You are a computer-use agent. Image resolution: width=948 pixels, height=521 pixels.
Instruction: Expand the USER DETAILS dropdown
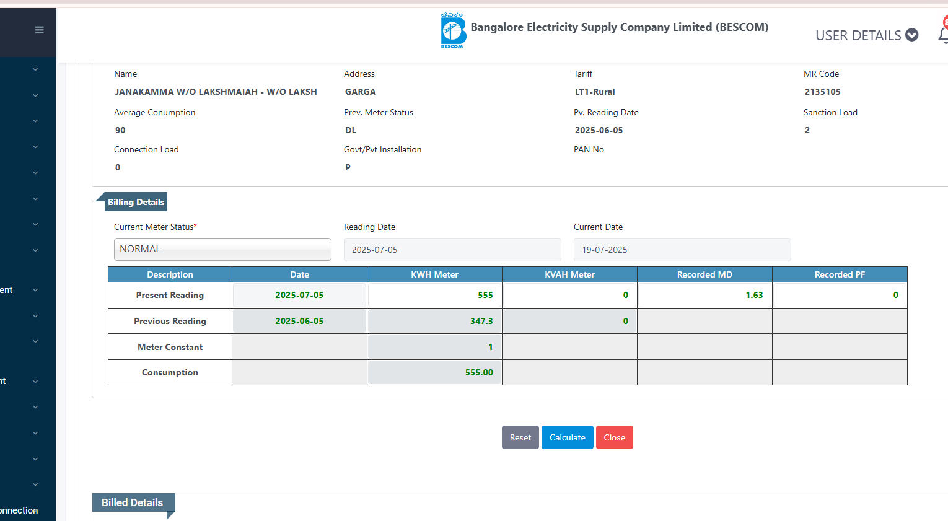(866, 35)
